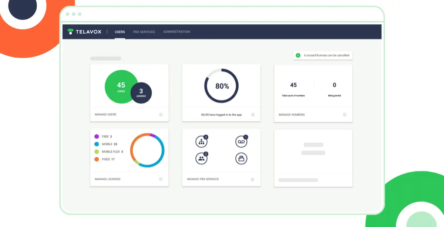The image size is (444, 227).
Task: Click the Free 3 legend label
Action: [107, 136]
